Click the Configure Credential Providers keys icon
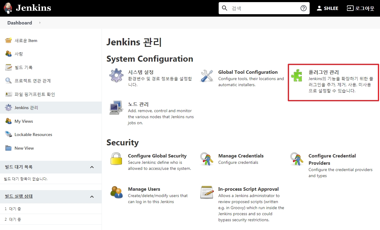380x230 pixels. point(297,159)
